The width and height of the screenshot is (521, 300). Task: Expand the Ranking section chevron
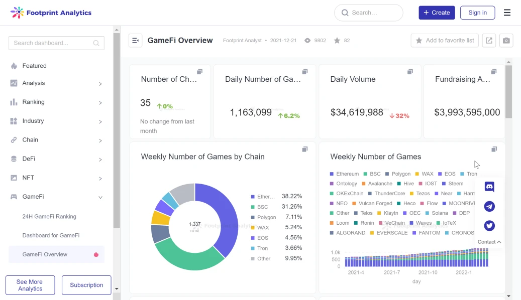[x=100, y=103]
